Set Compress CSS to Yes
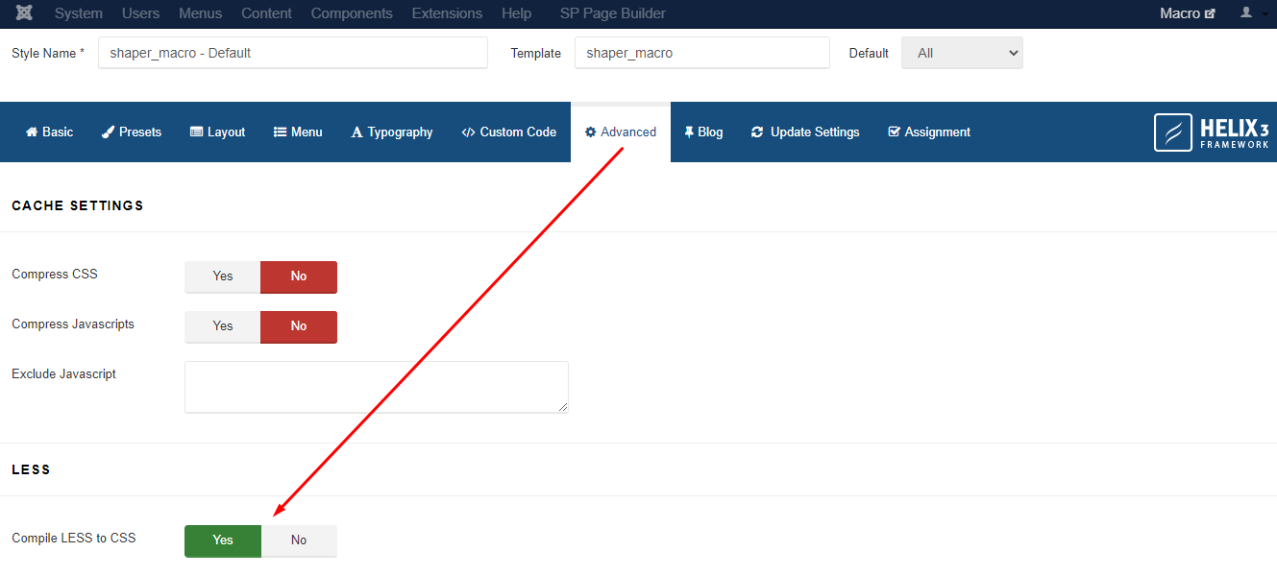This screenshot has height=576, width=1277. coord(223,276)
